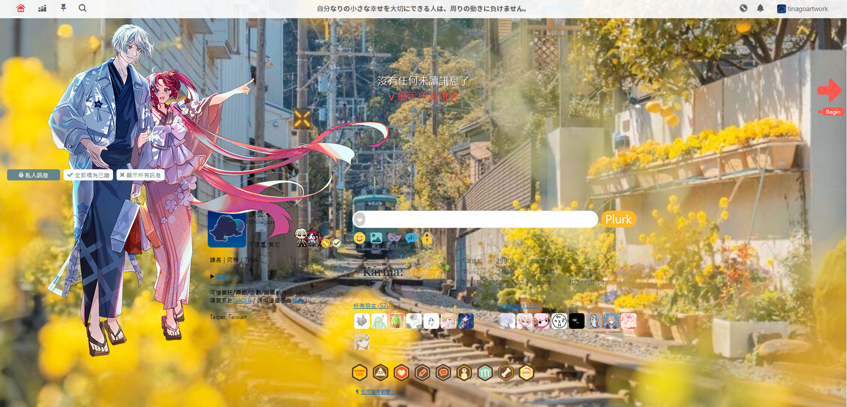Image resolution: width=847 pixels, height=407 pixels.
Task: Click the image upload icon
Action: (x=376, y=238)
